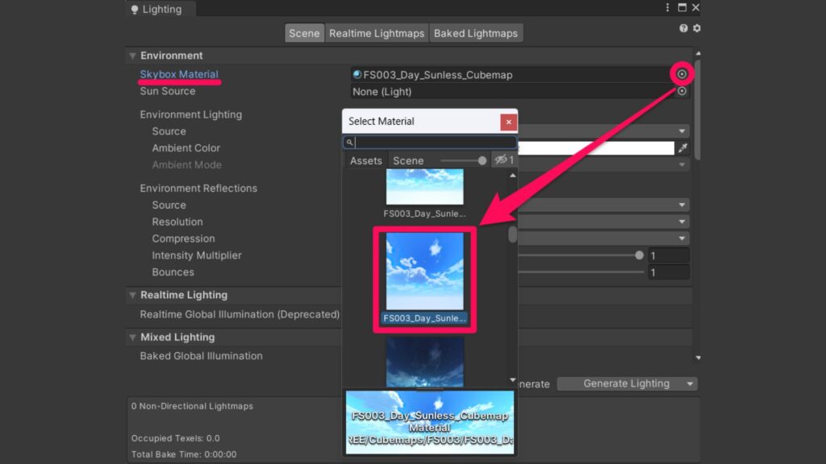This screenshot has width=826, height=464.
Task: Collapse the Environment section
Action: pyautogui.click(x=132, y=56)
